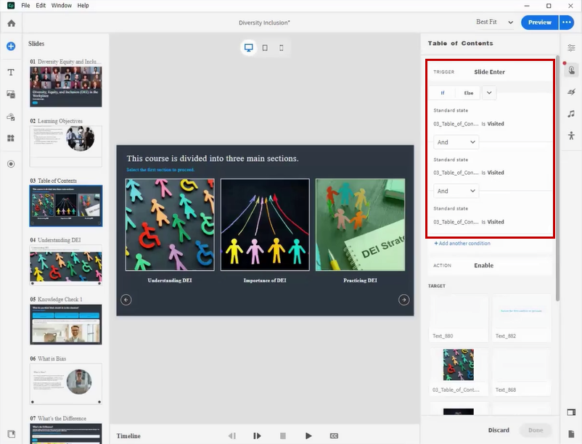Viewport: 582px width, 444px height.
Task: Play the timeline
Action: pyautogui.click(x=308, y=435)
